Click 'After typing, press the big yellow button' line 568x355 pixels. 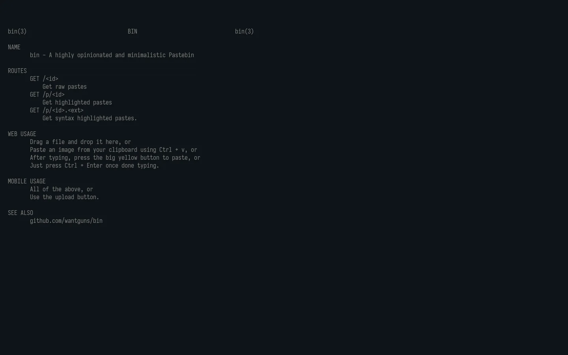(x=115, y=158)
